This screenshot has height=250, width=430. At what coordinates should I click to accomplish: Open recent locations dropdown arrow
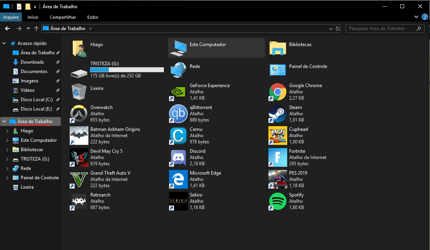pos(28,29)
